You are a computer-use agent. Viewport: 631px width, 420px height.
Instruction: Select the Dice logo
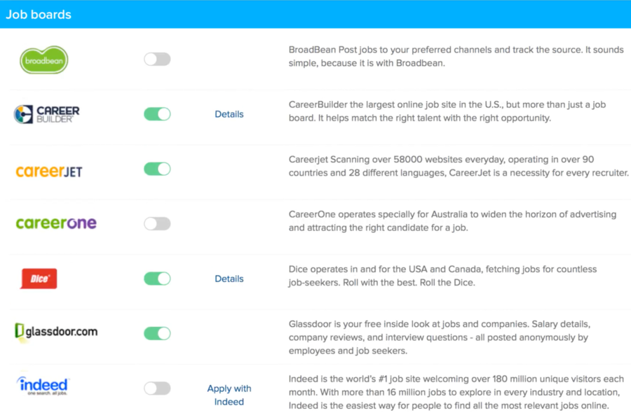pyautogui.click(x=39, y=278)
